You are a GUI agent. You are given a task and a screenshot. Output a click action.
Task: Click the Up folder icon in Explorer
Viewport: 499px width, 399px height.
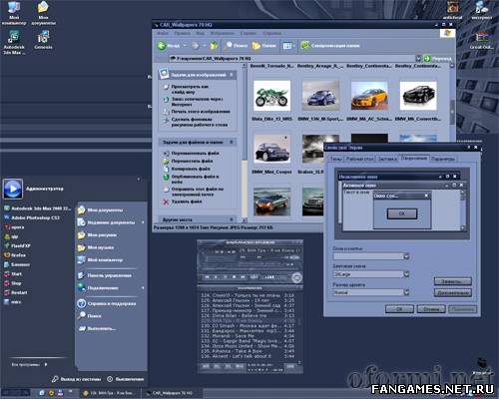214,46
